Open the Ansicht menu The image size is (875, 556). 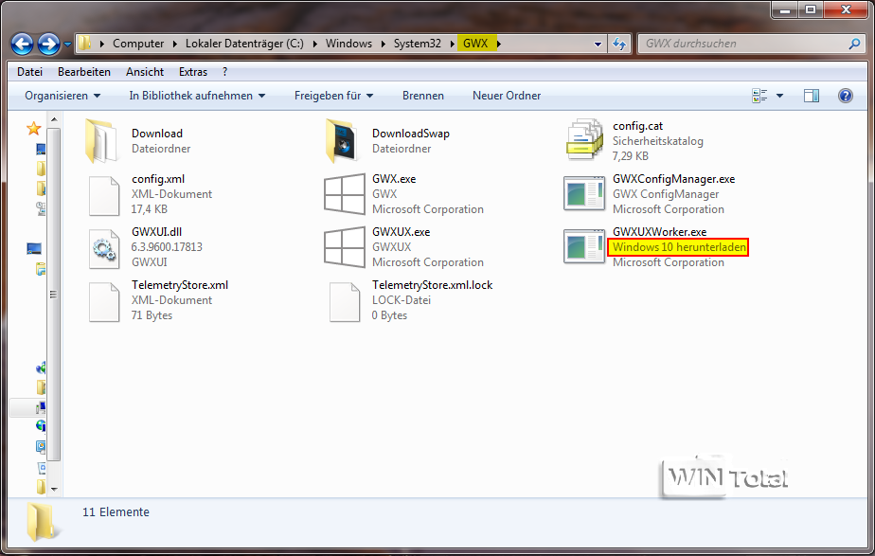(x=145, y=72)
